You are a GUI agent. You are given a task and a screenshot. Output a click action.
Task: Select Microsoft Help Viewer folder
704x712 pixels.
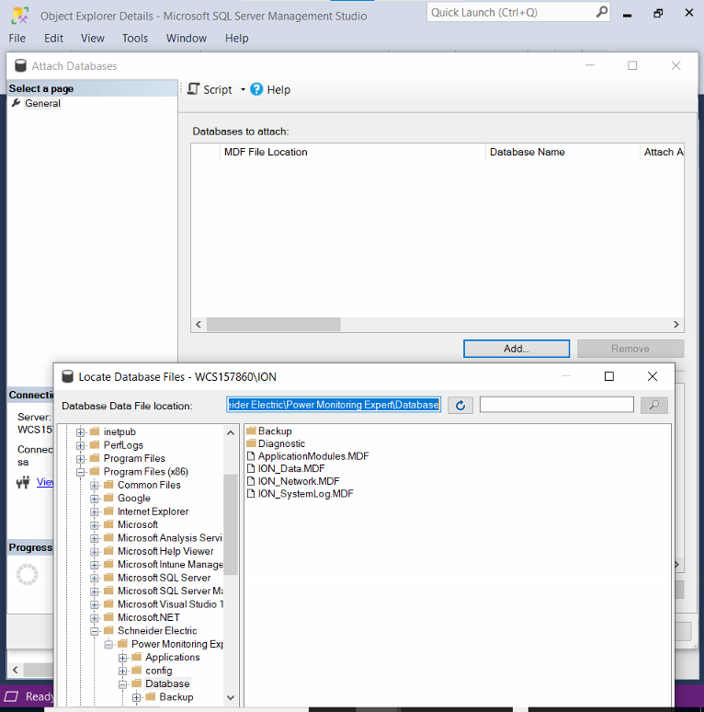165,551
